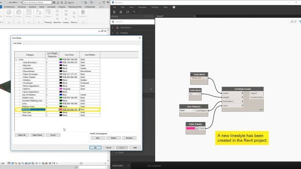Click New under Modify Subcategories
This screenshot has height=169, width=301.
pyautogui.click(x=98, y=138)
